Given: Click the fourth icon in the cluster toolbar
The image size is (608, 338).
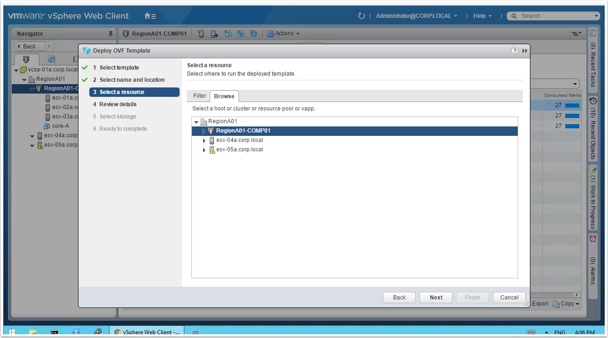Looking at the screenshot, I should [241, 34].
